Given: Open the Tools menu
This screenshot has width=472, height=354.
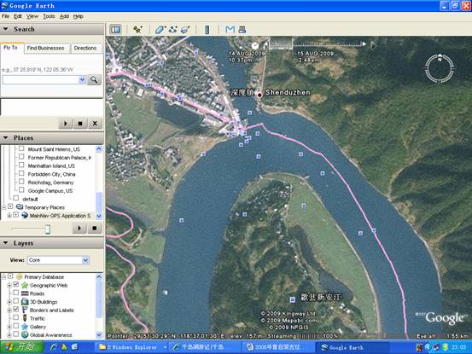Looking at the screenshot, I should pyautogui.click(x=49, y=16).
